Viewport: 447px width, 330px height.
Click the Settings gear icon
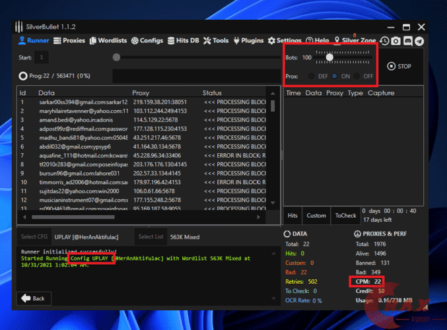(271, 41)
